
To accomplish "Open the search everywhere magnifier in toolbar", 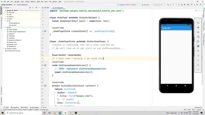I will click(201, 5).
